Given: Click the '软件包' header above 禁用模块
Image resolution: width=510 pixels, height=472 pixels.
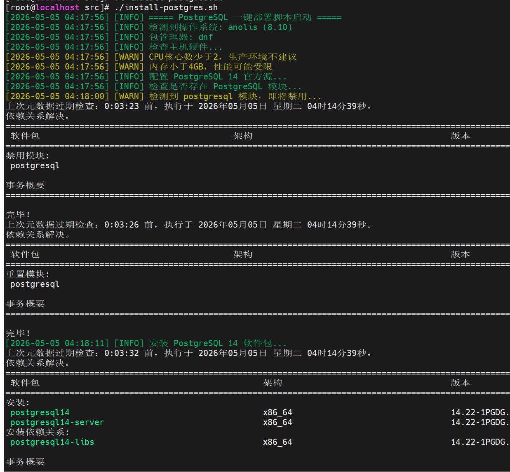Looking at the screenshot, I should [x=25, y=136].
